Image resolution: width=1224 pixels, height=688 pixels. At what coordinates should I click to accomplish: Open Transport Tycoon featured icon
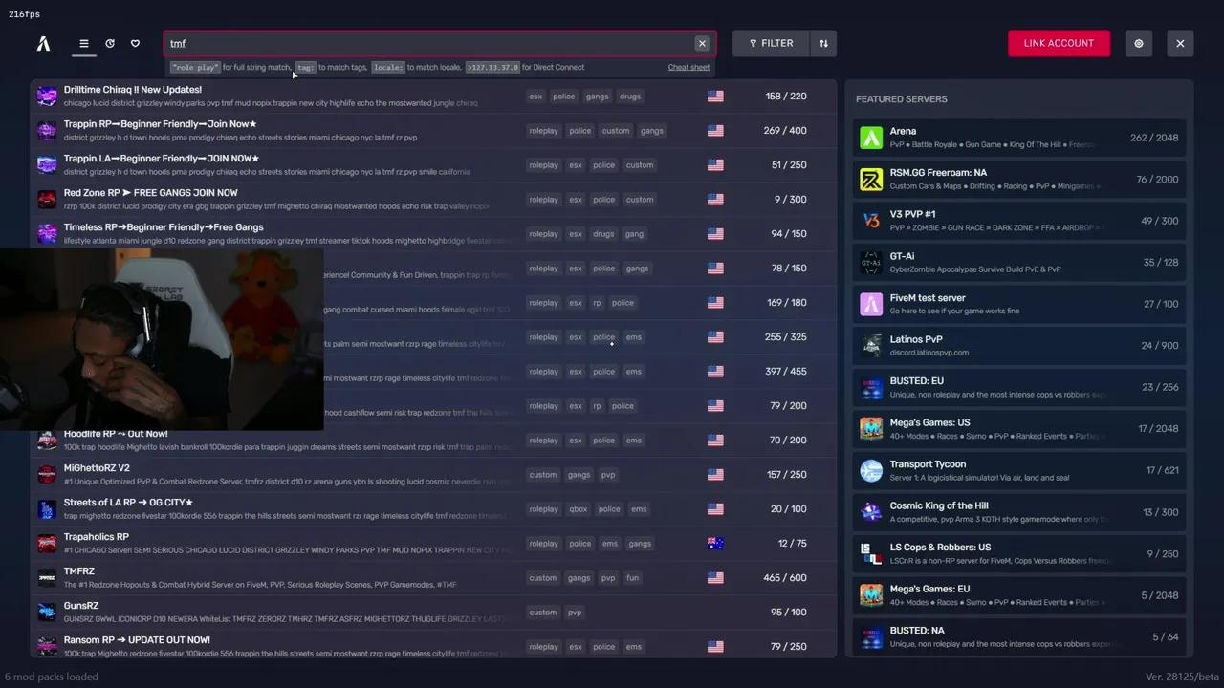click(871, 470)
